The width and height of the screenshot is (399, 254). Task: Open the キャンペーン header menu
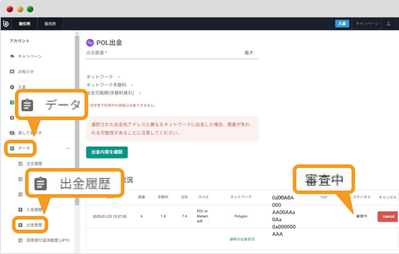tap(367, 24)
